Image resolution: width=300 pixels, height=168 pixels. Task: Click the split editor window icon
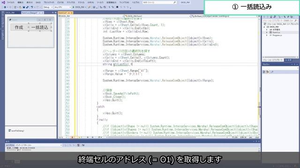259,16
